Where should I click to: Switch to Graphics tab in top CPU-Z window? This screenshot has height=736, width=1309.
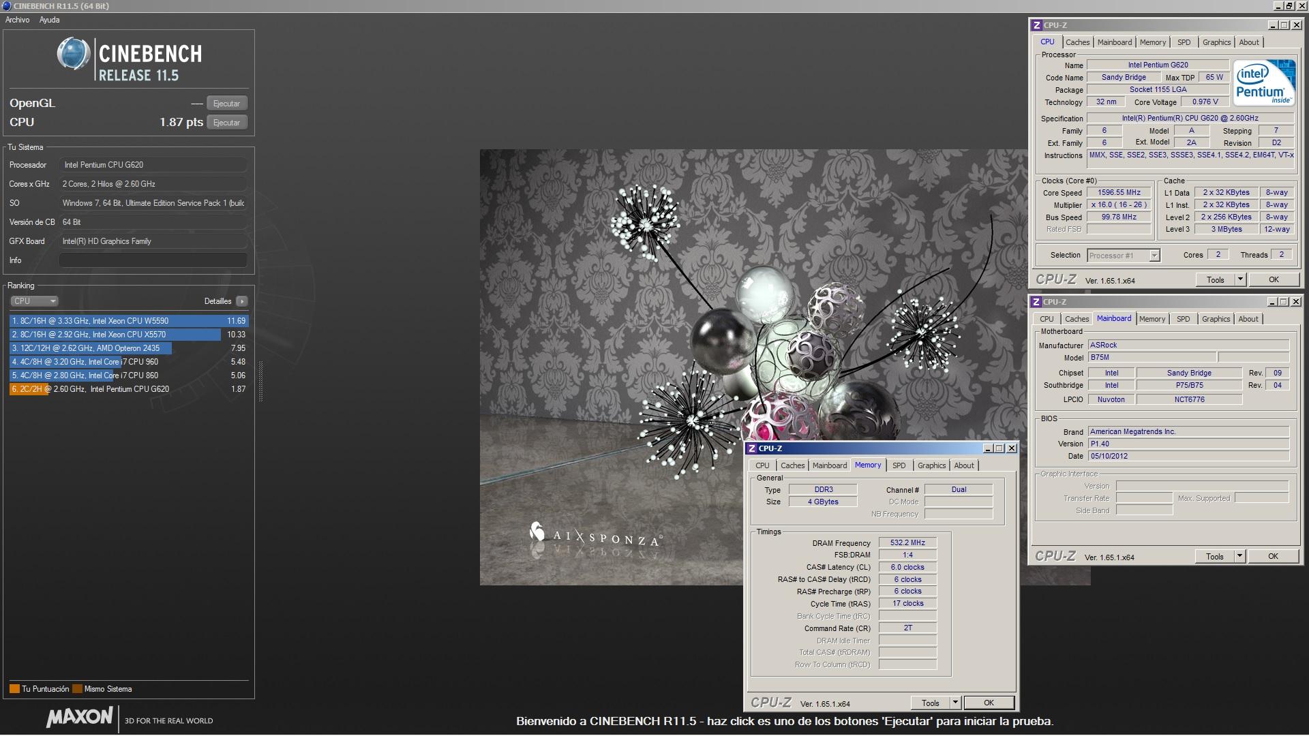click(1216, 42)
